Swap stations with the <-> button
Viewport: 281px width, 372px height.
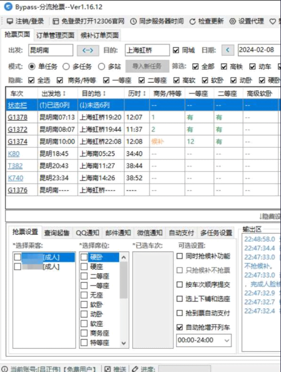[x=88, y=50]
